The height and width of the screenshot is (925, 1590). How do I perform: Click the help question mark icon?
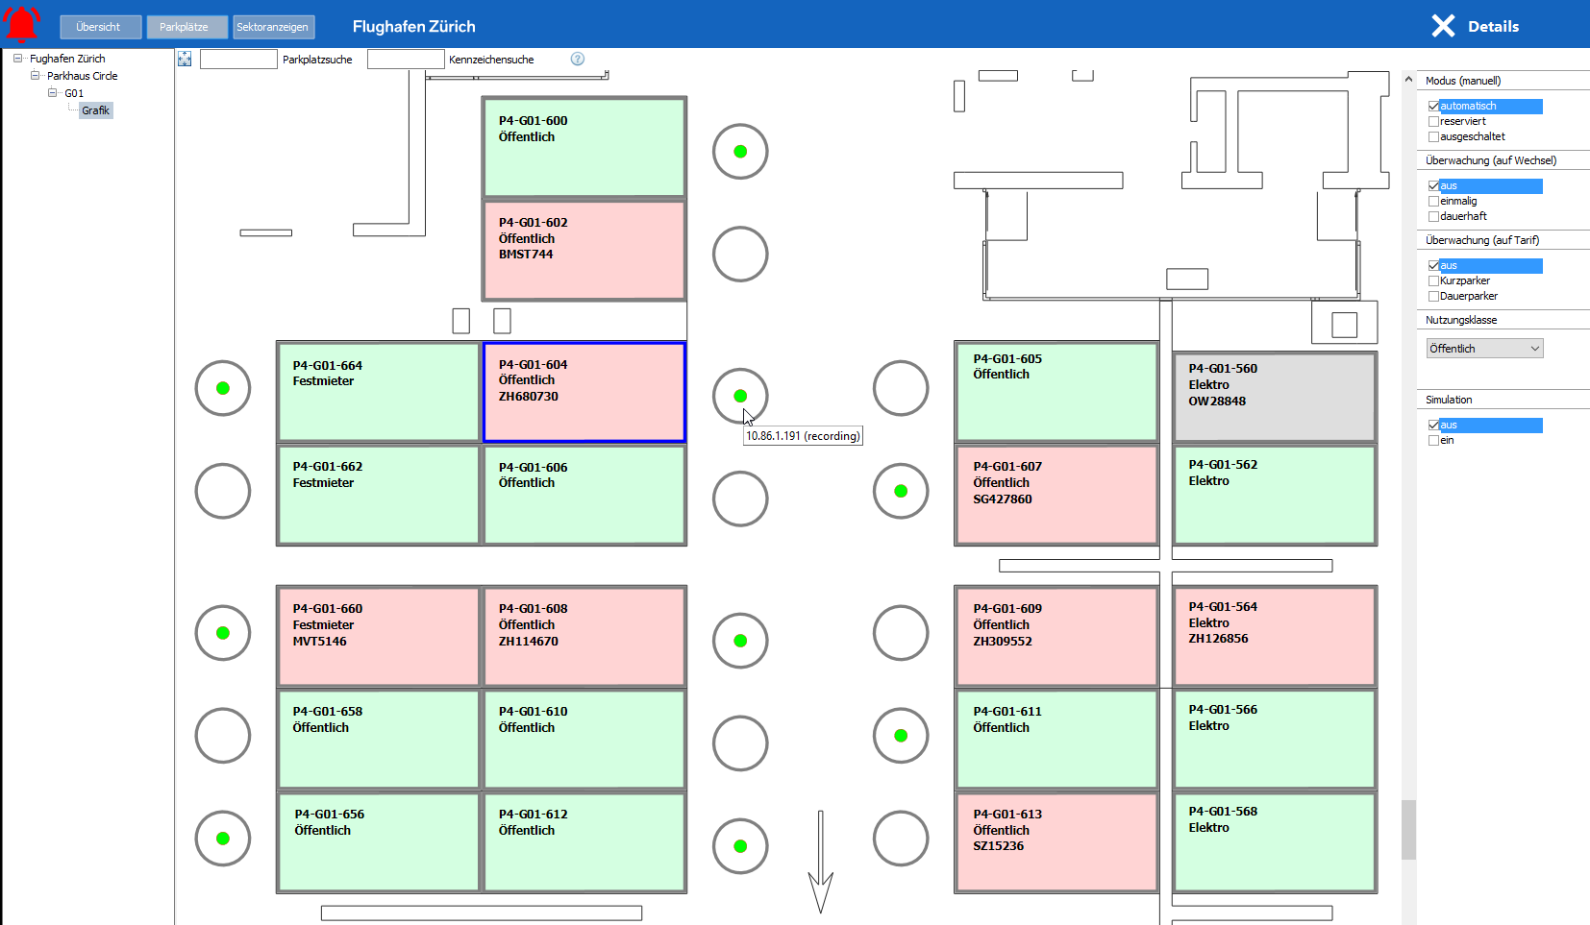point(578,59)
